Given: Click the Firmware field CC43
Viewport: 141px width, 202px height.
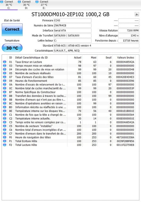Looking at the screenshot, I should 72,20.
